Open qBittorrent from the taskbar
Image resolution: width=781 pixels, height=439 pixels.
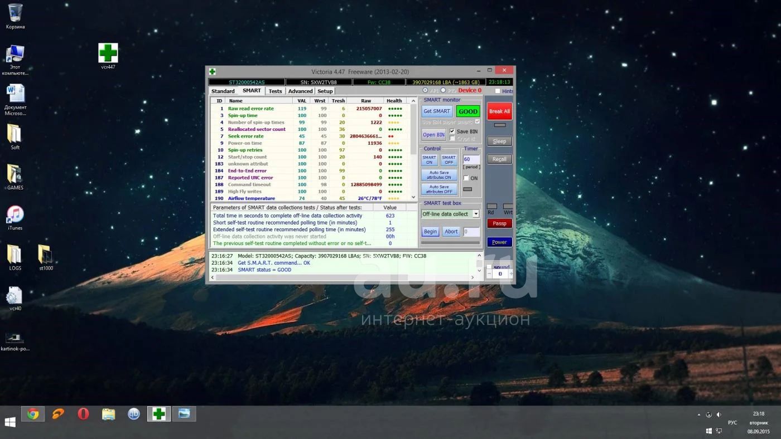(x=134, y=414)
